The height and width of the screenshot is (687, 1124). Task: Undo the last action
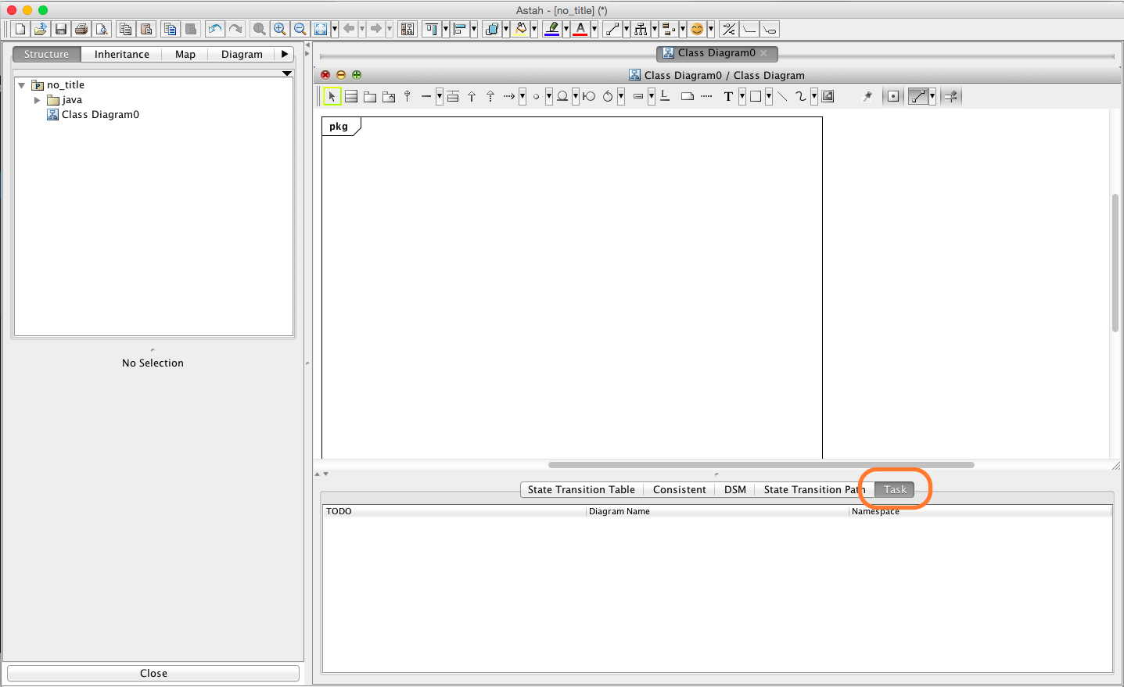click(214, 29)
